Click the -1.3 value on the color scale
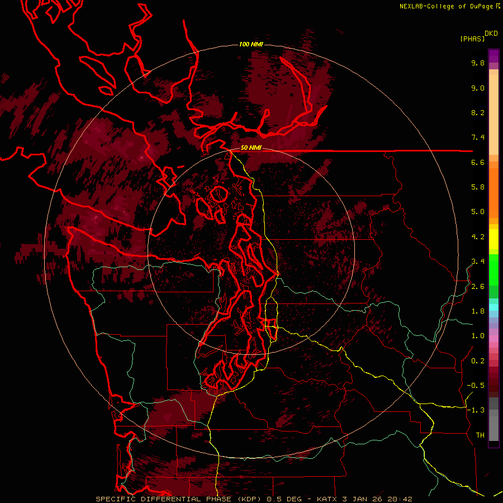Screen dimensions: 503x503 (476, 410)
